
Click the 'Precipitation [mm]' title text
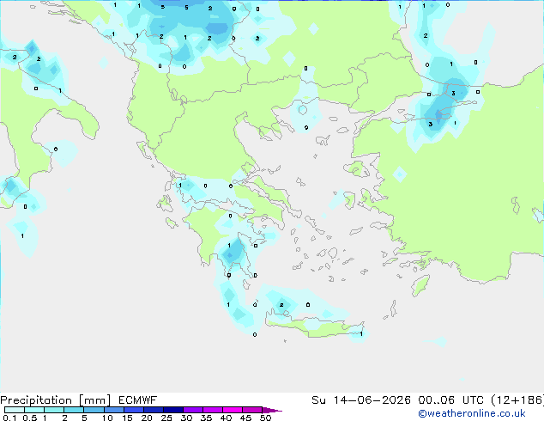(x=56, y=400)
